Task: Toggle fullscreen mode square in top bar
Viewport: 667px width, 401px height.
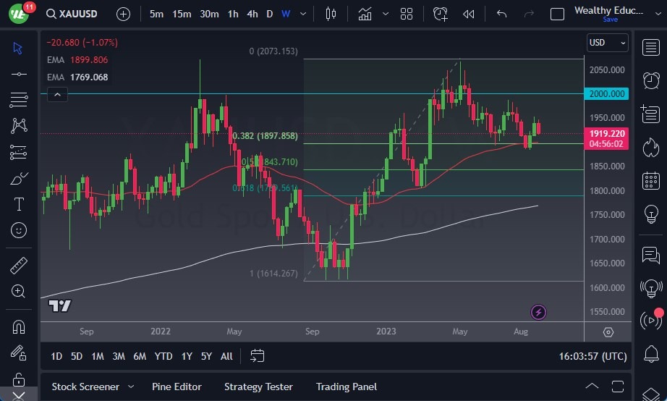Action: coord(557,14)
